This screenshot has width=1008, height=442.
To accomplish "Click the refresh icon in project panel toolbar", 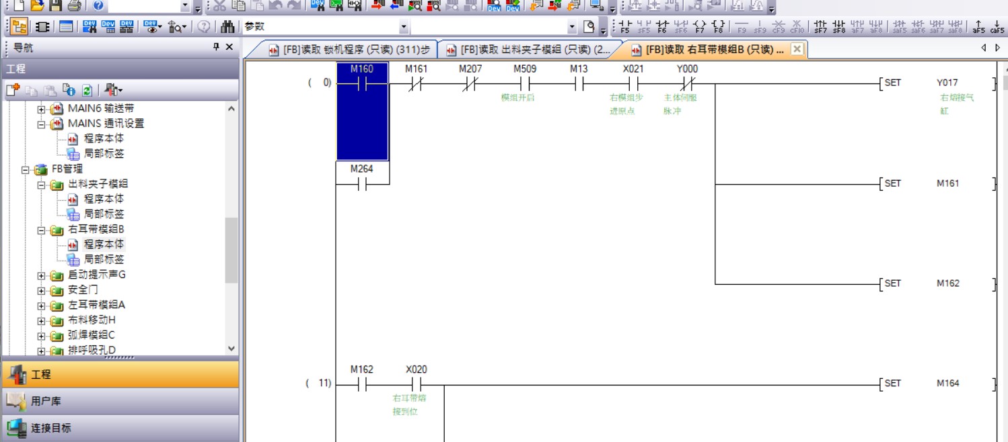I will 87,90.
